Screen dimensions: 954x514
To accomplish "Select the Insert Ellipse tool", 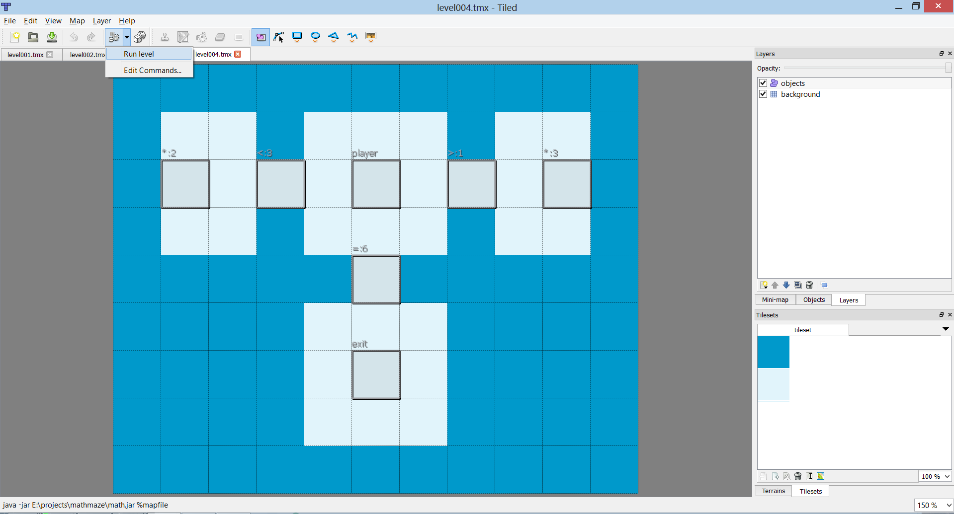I will click(316, 37).
